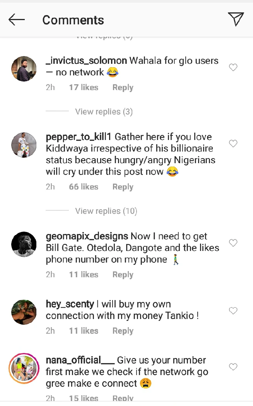Viewport: 253px width, 406px height.
Task: Reply to pepper_to_kill1's comment
Action: tap(123, 187)
